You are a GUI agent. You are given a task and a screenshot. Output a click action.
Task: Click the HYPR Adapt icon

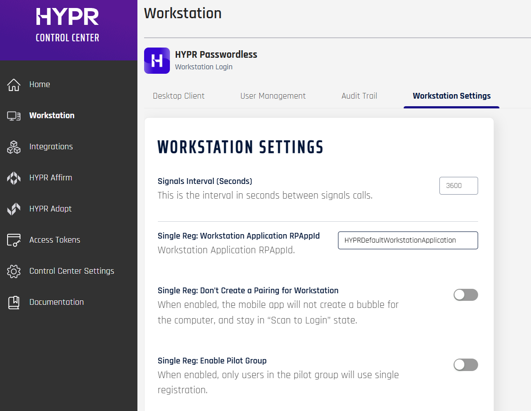[x=14, y=209]
